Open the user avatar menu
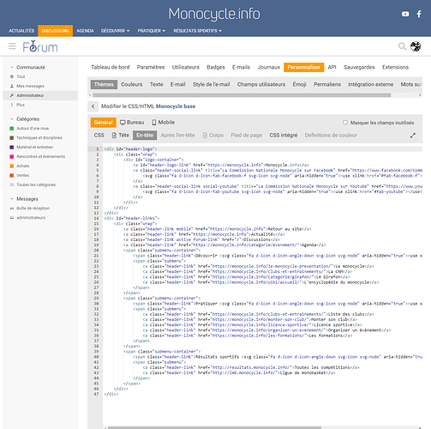This screenshot has height=429, width=431. point(416,46)
